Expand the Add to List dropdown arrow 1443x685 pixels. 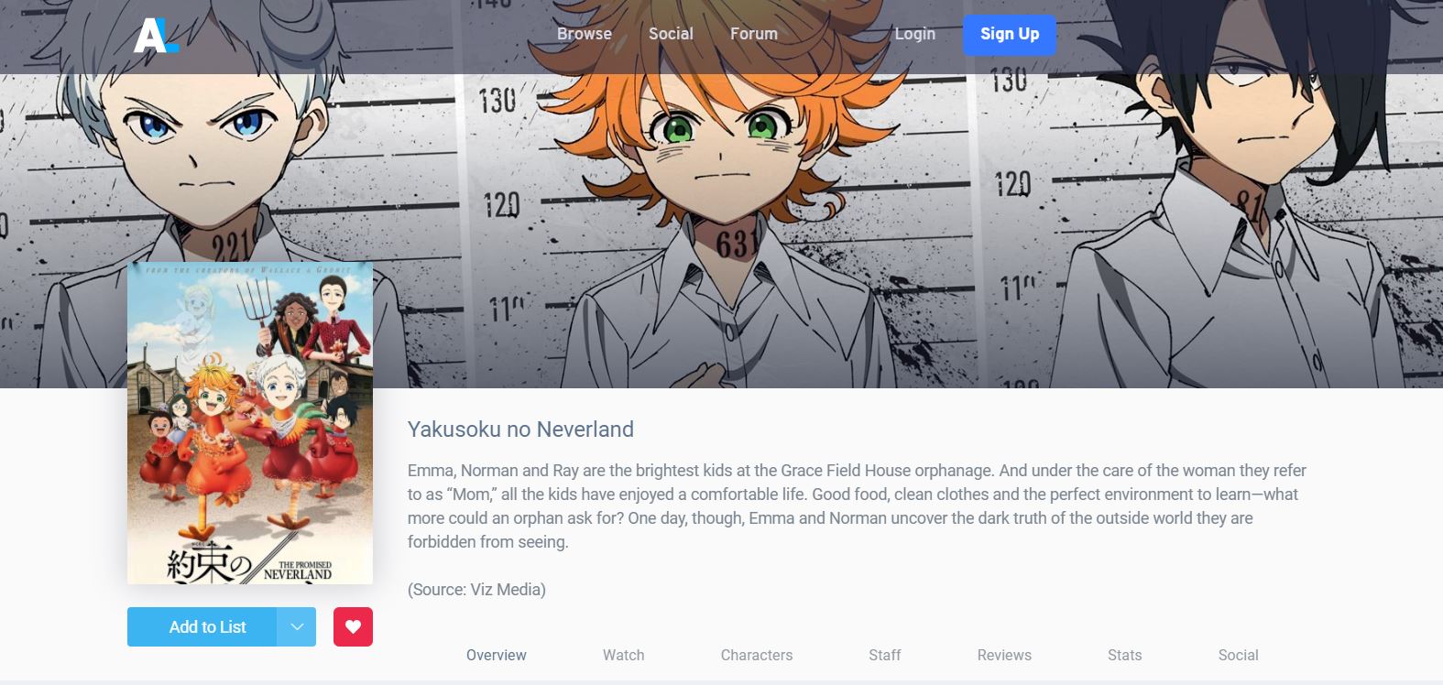[296, 627]
